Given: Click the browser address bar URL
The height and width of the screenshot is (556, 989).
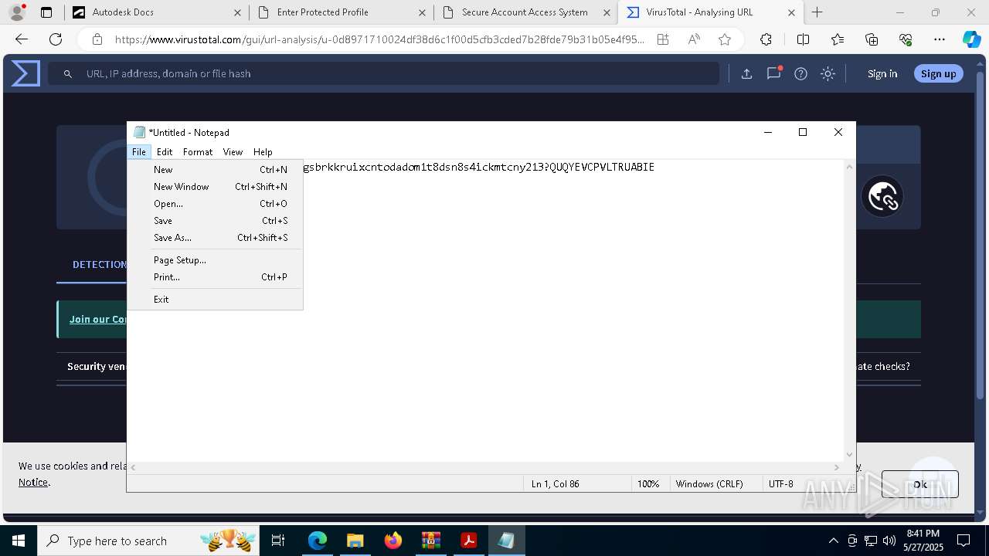Looking at the screenshot, I should coord(379,39).
